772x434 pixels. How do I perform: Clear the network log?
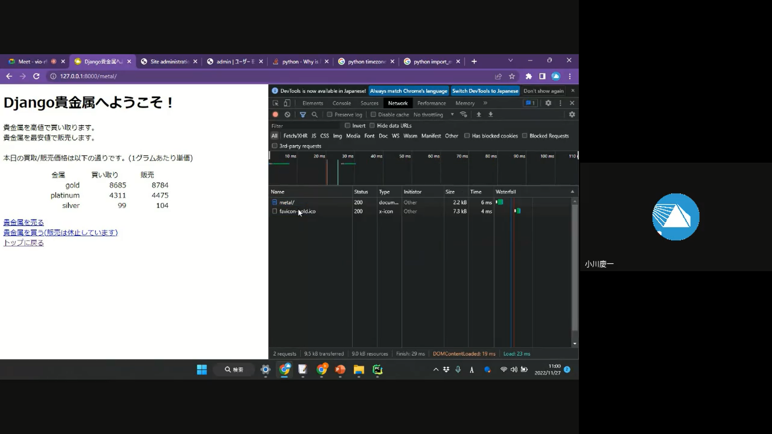pyautogui.click(x=287, y=115)
